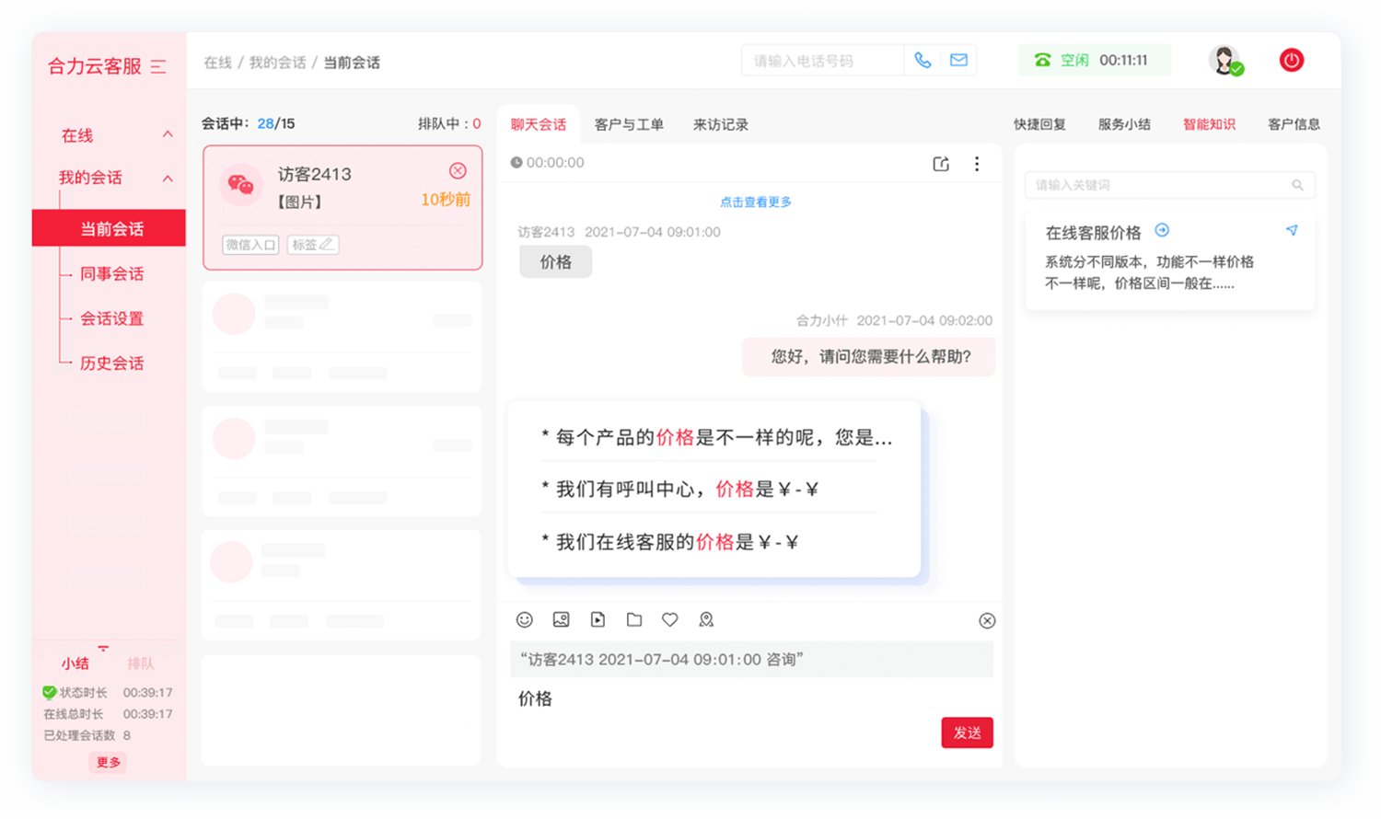This screenshot has width=1381, height=819.
Task: Click the phone number input field
Action: tap(819, 59)
